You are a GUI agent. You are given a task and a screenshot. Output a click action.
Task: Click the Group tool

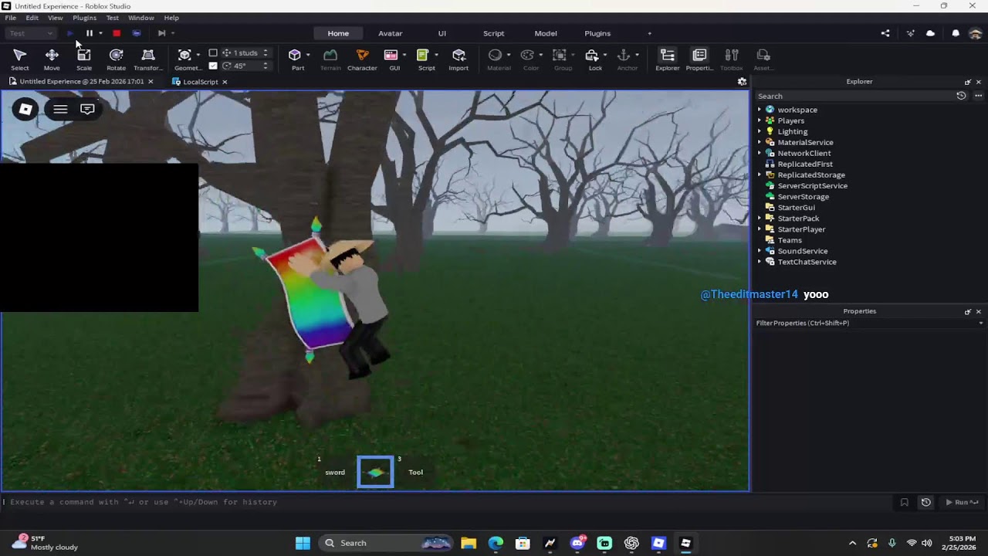[560, 59]
